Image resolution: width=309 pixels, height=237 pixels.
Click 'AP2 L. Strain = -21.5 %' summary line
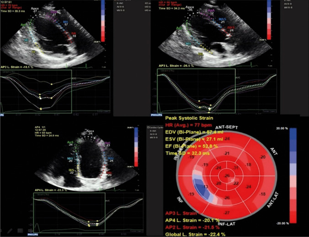point(192,227)
